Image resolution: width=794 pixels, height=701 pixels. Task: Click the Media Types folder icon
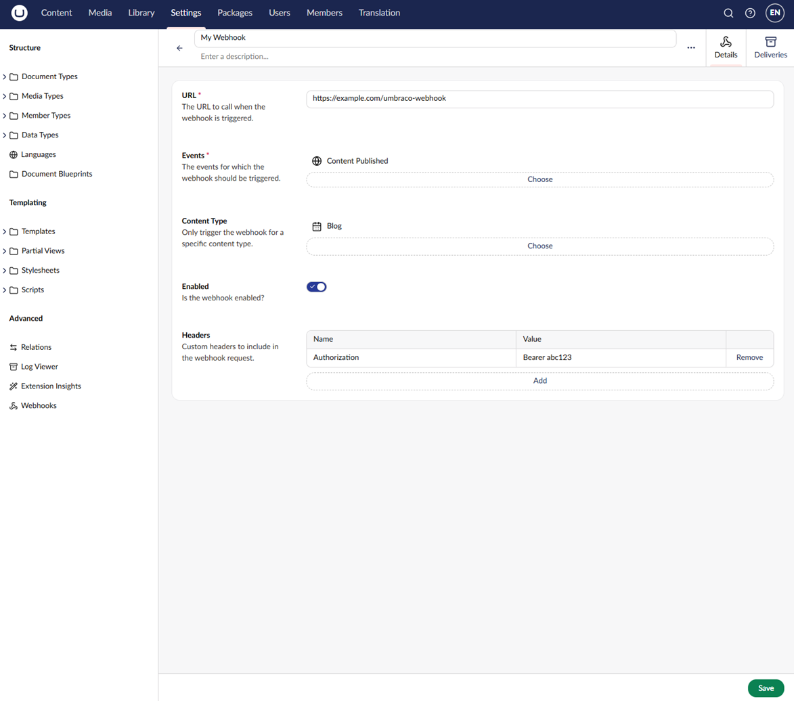tap(14, 96)
